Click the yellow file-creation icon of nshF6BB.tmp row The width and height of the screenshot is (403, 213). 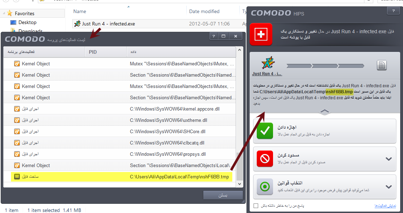click(x=17, y=177)
